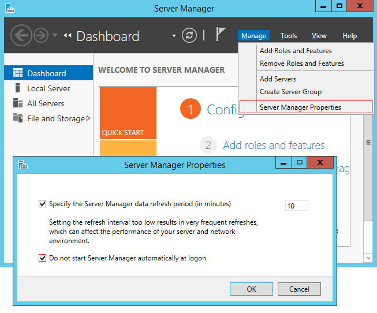Expand the navigation history dropdown arrow
This screenshot has width=377, height=313.
pos(55,35)
